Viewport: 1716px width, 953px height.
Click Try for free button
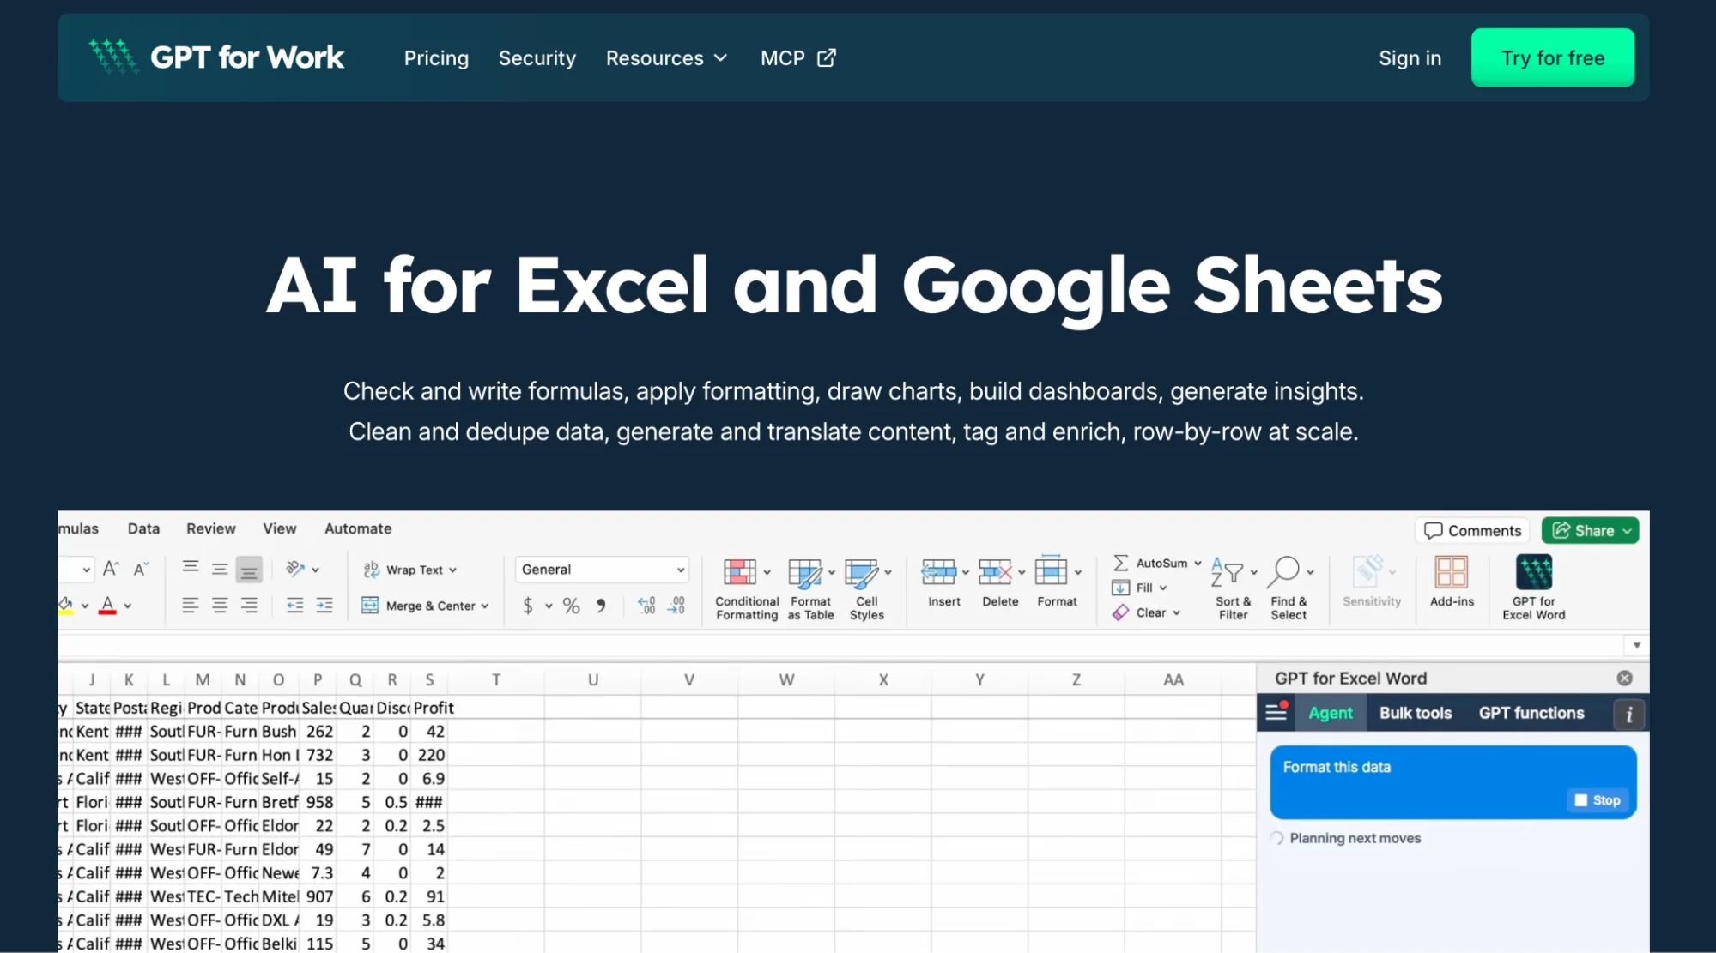click(1553, 57)
